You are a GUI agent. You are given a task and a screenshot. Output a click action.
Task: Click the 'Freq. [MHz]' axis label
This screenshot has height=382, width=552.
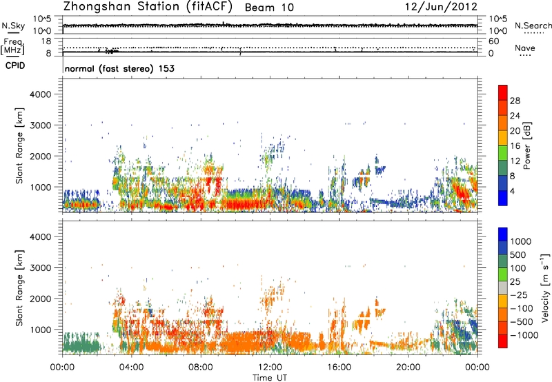point(13,46)
